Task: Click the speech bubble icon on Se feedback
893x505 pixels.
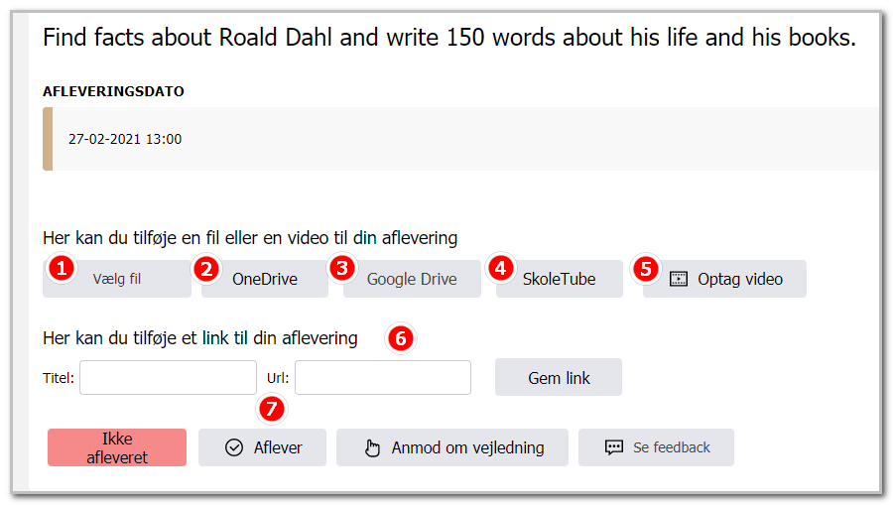Action: click(x=614, y=447)
